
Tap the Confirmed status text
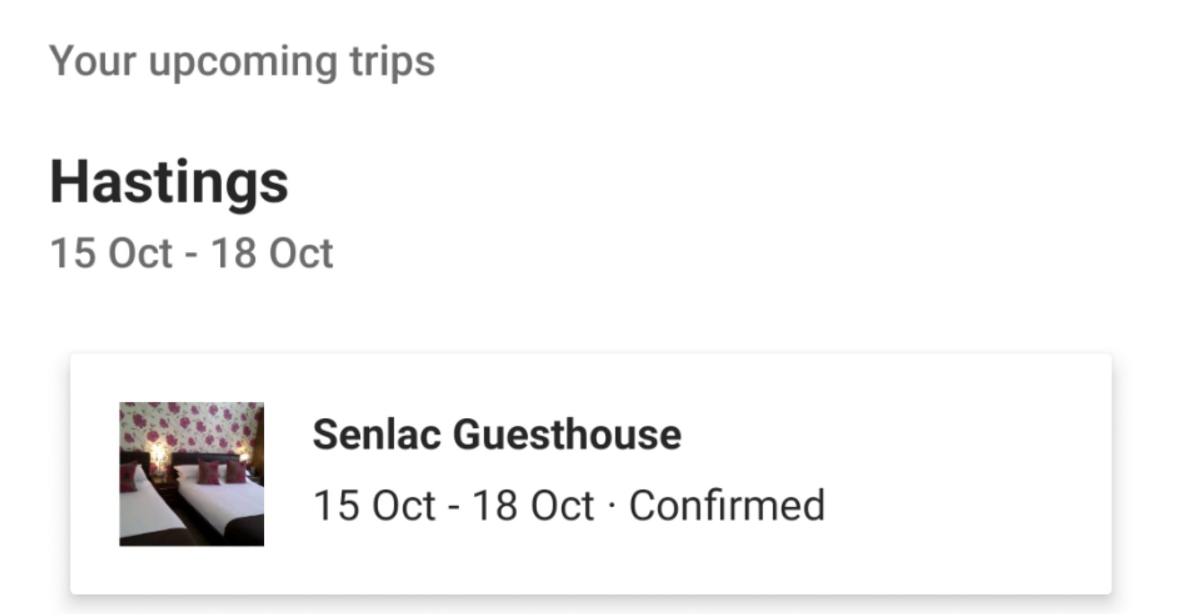pos(727,506)
